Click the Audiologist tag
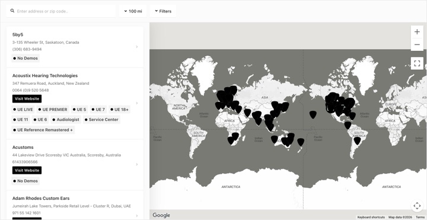Image resolution: width=427 pixels, height=220 pixels. (x=66, y=120)
